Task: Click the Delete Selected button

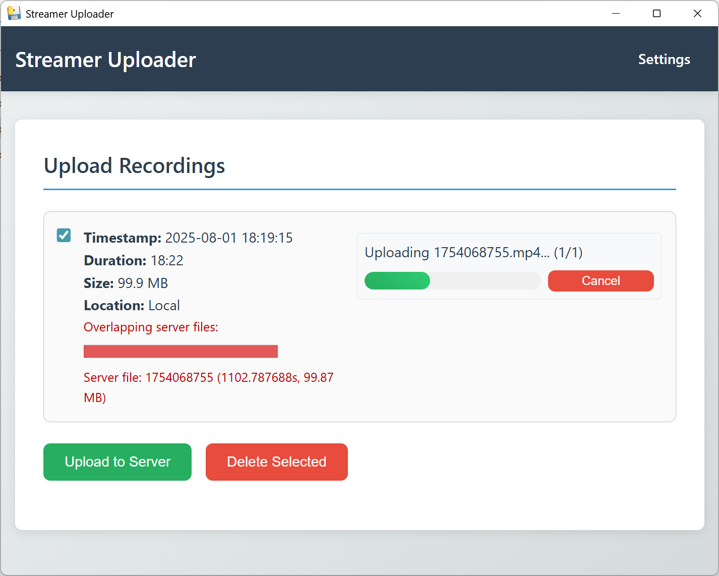Action: [x=276, y=462]
